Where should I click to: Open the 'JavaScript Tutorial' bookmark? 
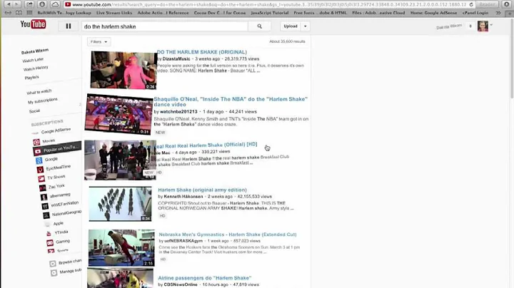270,13
